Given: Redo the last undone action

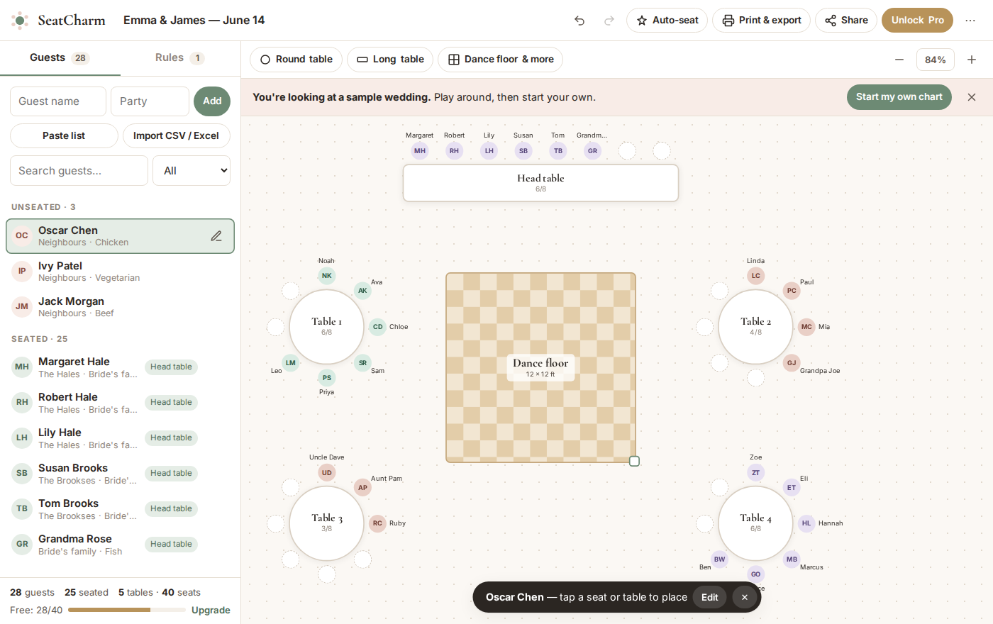Looking at the screenshot, I should pyautogui.click(x=609, y=21).
